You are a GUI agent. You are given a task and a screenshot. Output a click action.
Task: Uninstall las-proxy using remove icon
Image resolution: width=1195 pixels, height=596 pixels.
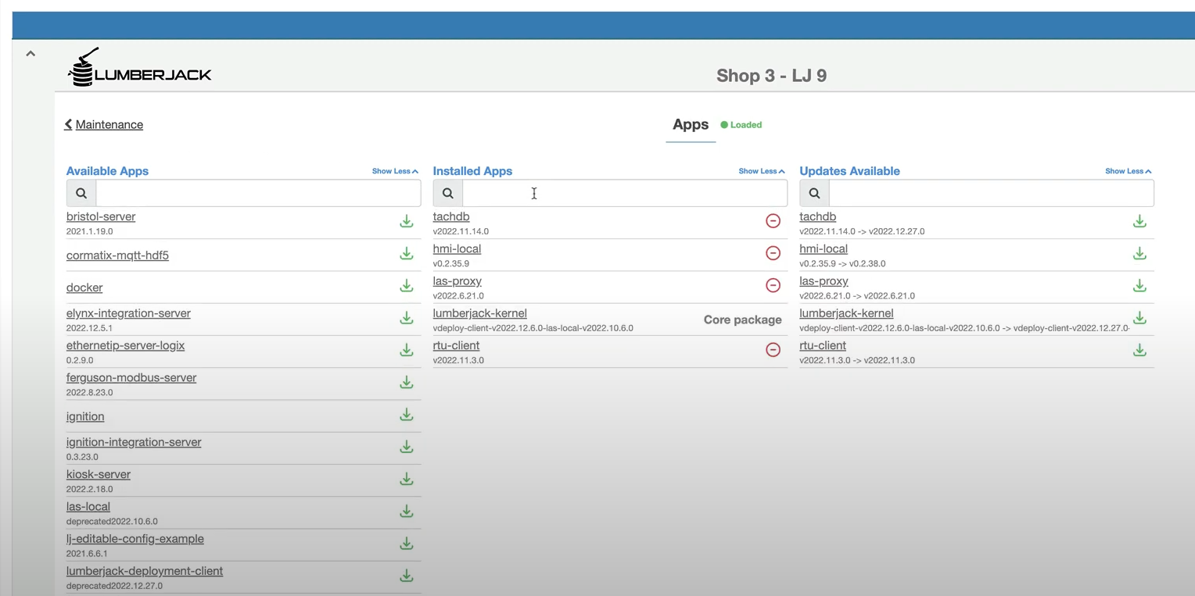tap(773, 285)
